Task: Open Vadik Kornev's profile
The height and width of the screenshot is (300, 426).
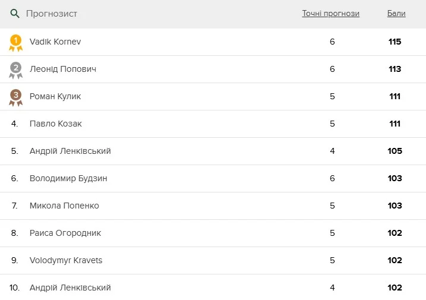Action: click(55, 42)
